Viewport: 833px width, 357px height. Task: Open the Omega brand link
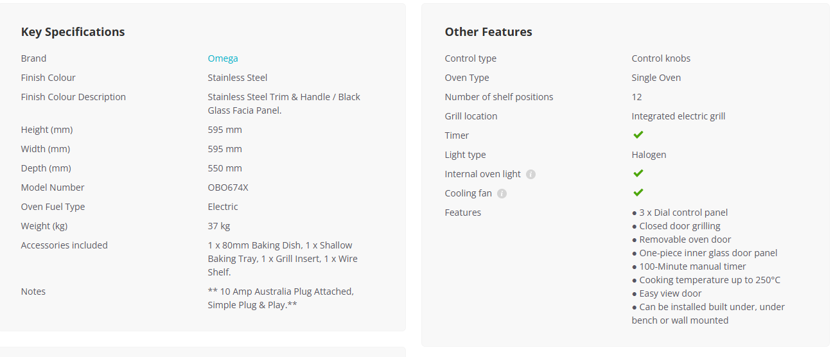[x=223, y=58]
